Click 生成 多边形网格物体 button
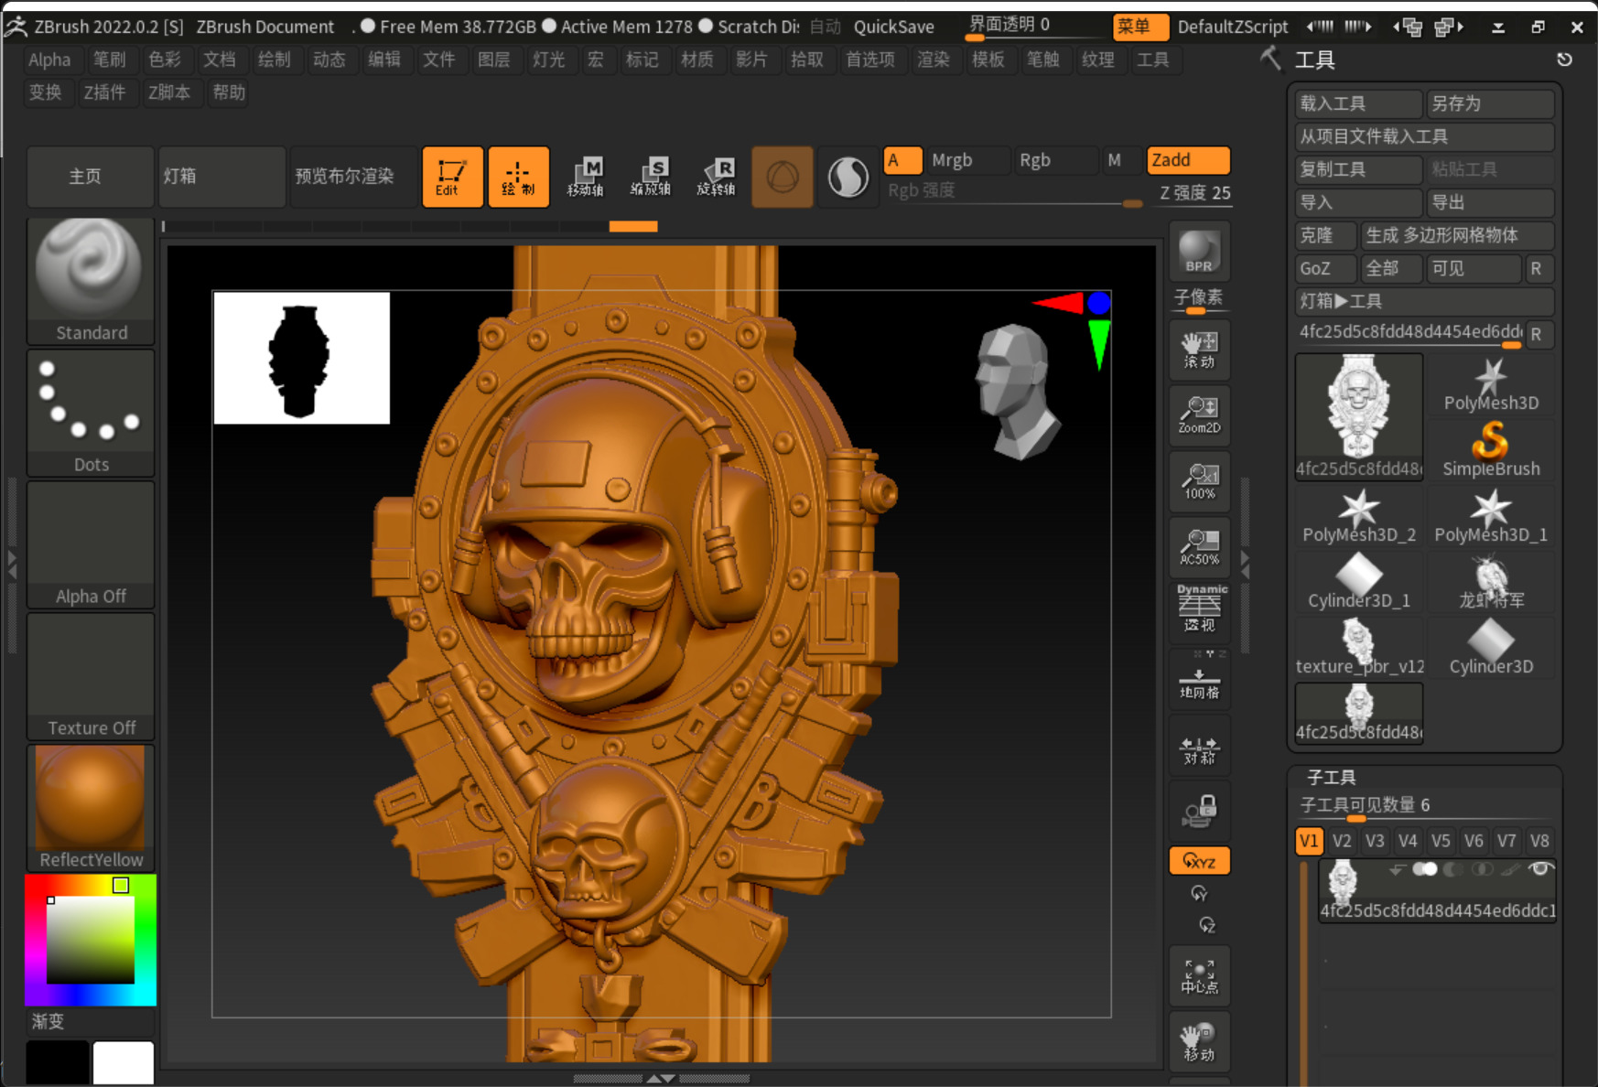 (1458, 235)
